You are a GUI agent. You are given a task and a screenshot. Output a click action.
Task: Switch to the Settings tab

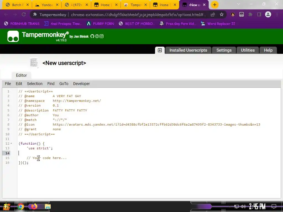(224, 50)
